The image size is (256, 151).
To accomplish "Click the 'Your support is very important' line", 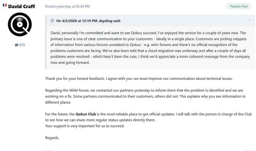I will (x=85, y=126).
